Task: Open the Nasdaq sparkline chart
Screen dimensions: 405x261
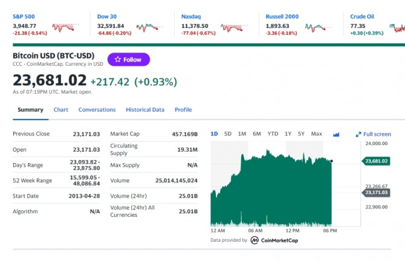Action: (235, 27)
